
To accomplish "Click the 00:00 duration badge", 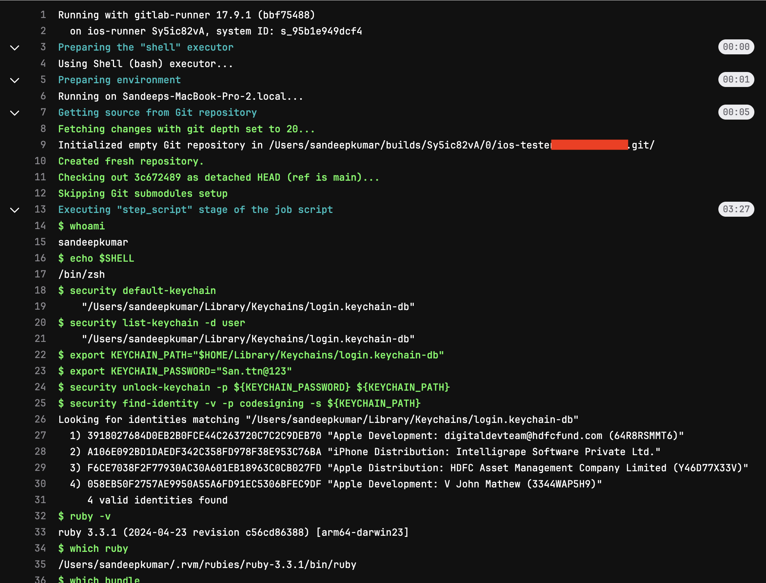I will click(736, 47).
